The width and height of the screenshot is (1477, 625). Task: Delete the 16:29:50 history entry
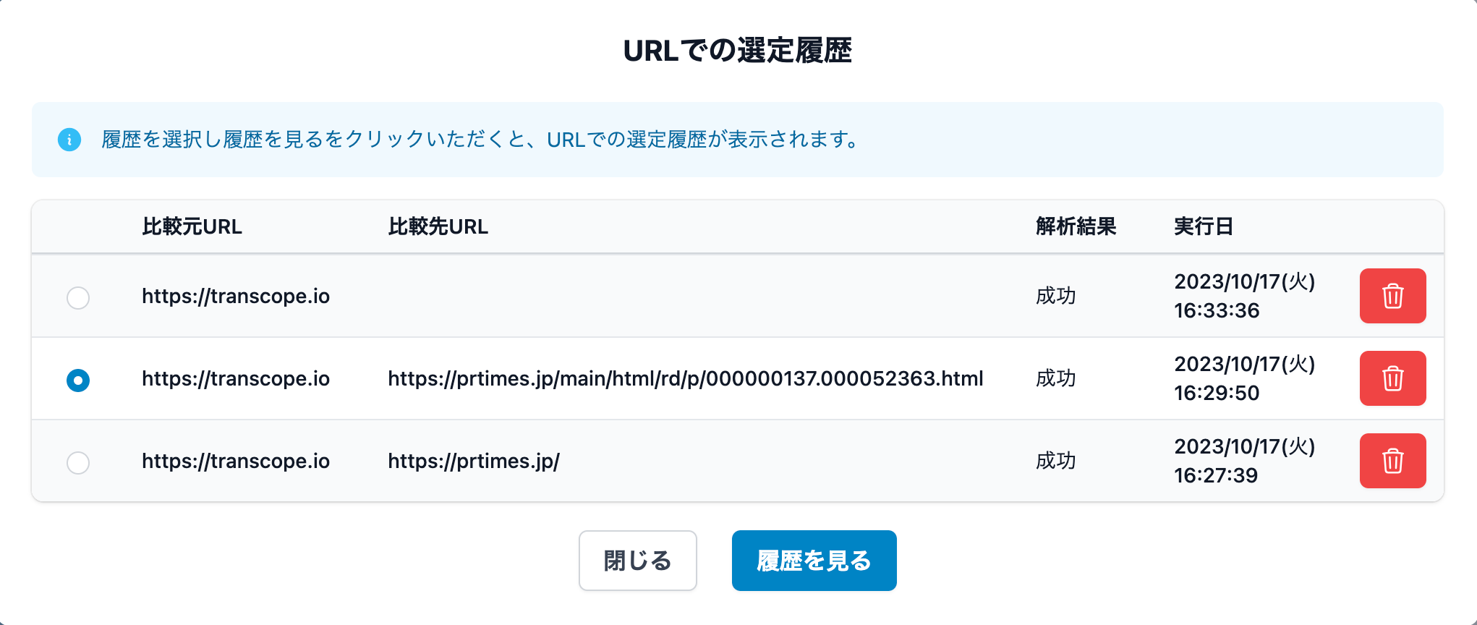click(1392, 378)
